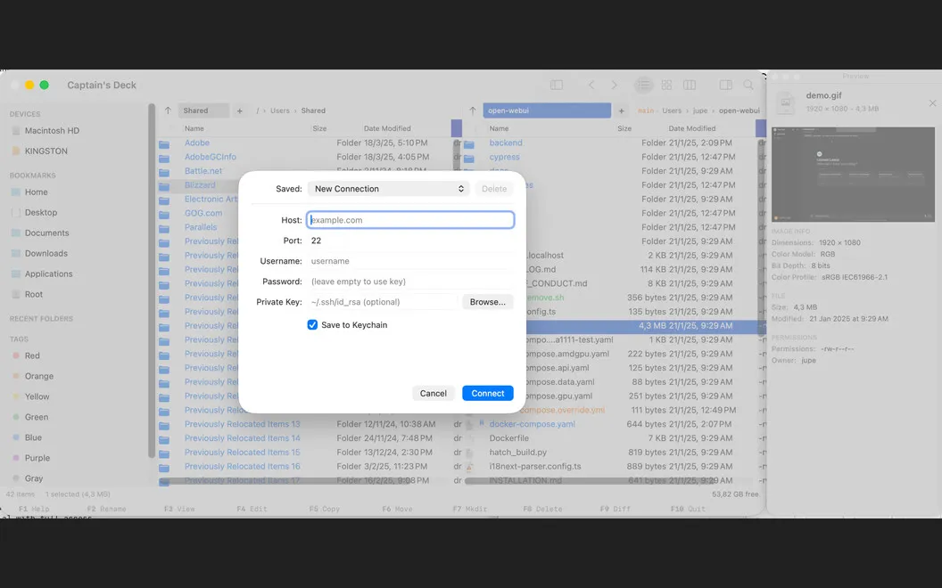Screen dimensions: 942x588
Task: Focus the Username input field
Action: coord(410,261)
